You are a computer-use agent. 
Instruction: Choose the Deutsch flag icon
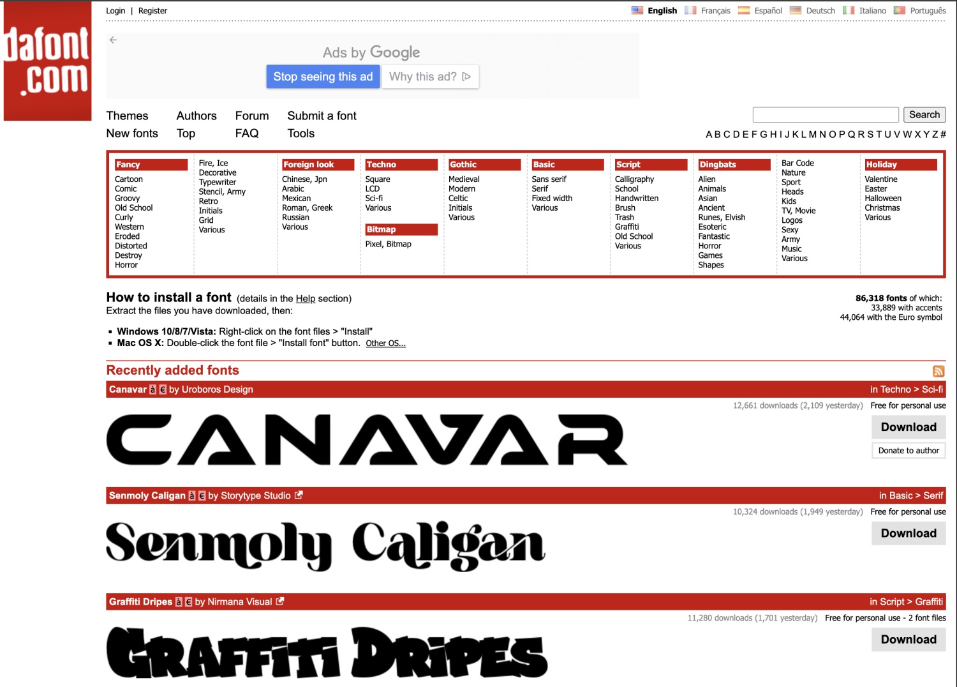(795, 11)
